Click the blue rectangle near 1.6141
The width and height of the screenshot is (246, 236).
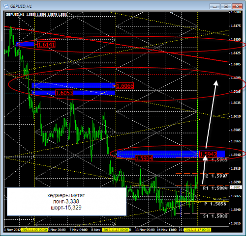25,44
